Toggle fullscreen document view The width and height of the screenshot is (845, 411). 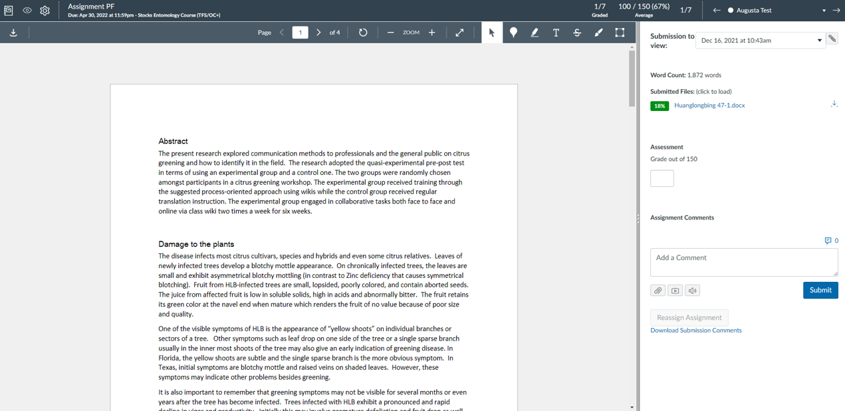(x=459, y=33)
